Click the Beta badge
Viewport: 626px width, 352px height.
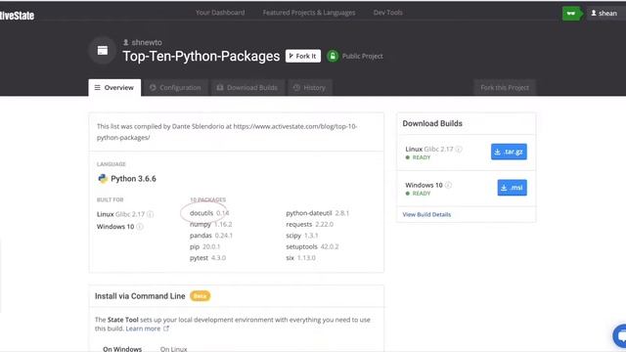pyautogui.click(x=200, y=296)
